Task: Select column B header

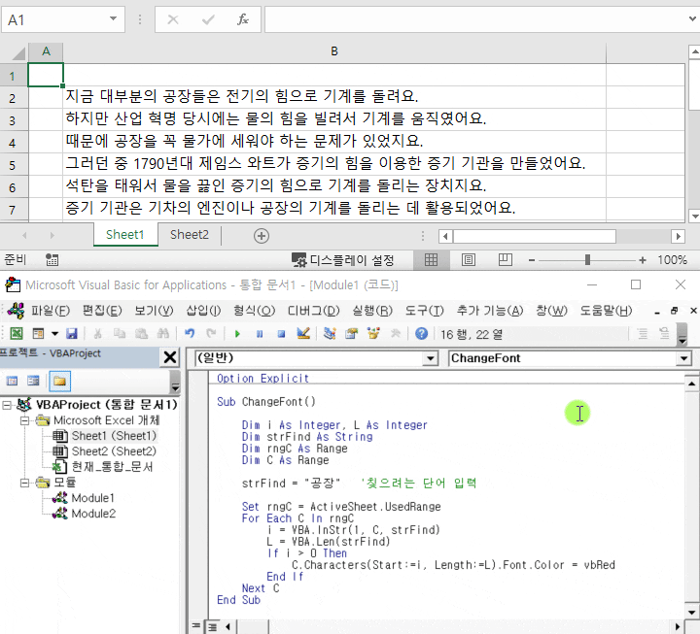Action: [x=334, y=51]
